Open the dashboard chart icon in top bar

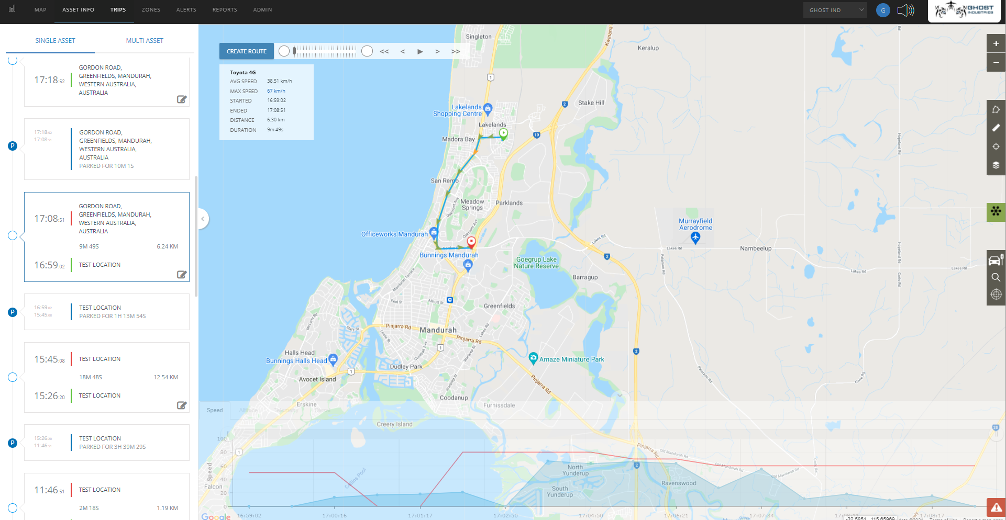(x=12, y=8)
